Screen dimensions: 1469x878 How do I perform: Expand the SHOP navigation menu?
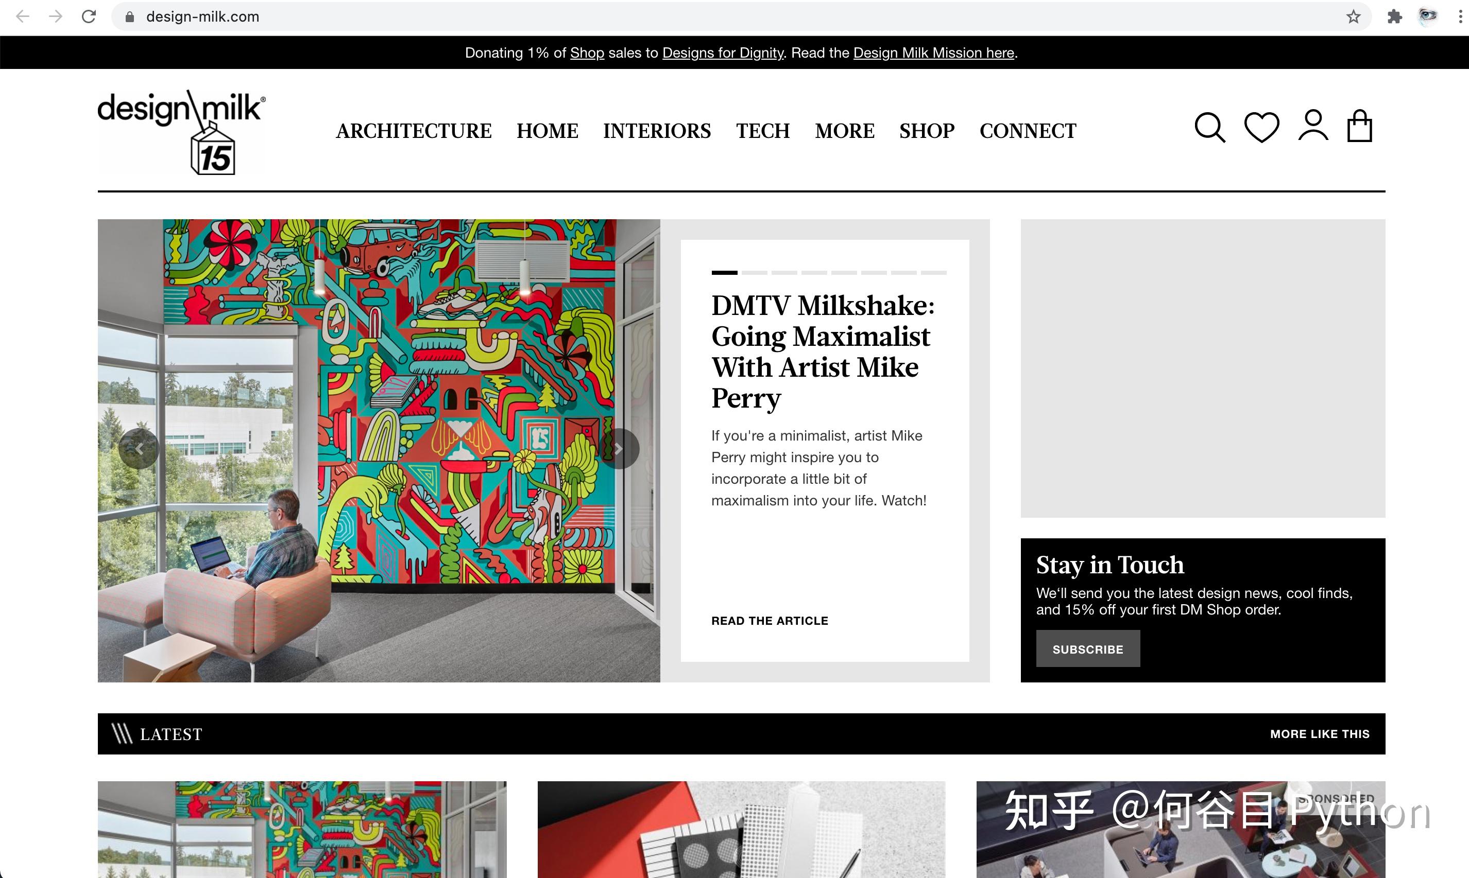(x=927, y=131)
